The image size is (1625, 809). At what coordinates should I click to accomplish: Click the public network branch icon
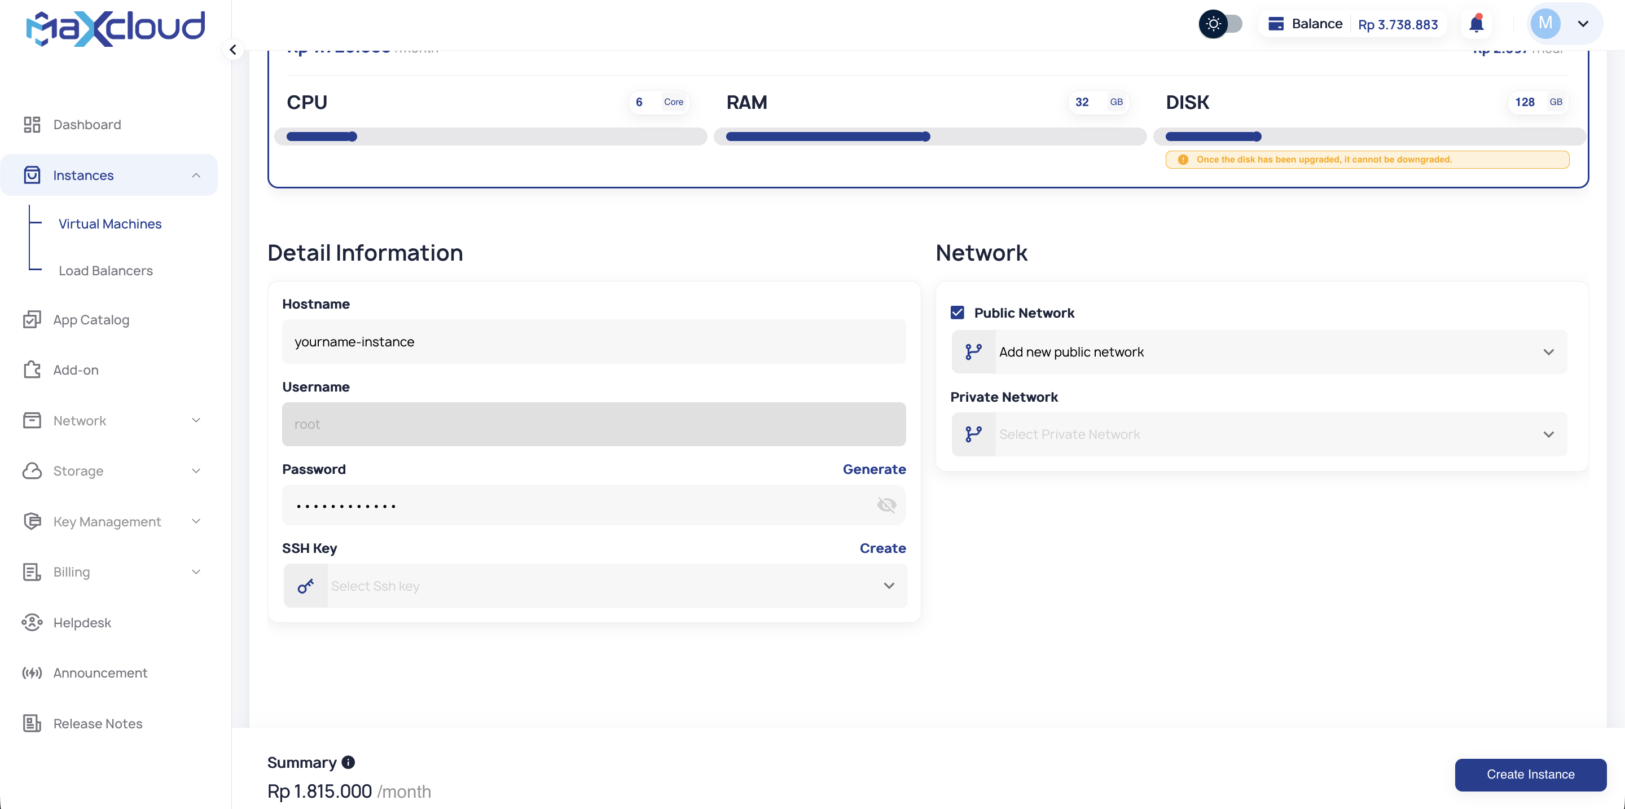[x=973, y=352]
